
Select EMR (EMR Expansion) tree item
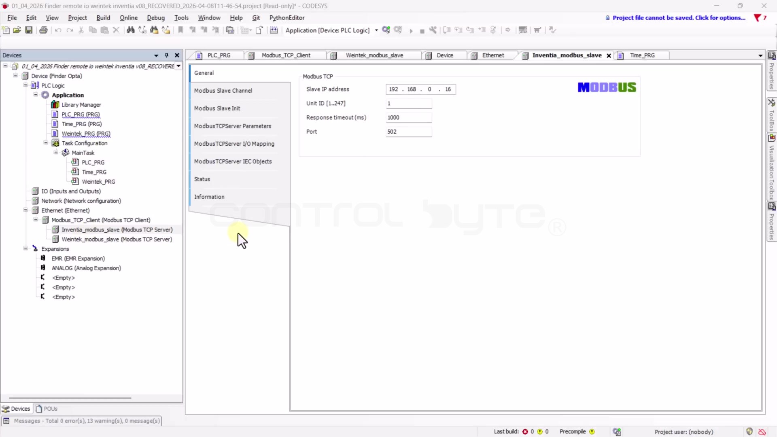coord(78,258)
